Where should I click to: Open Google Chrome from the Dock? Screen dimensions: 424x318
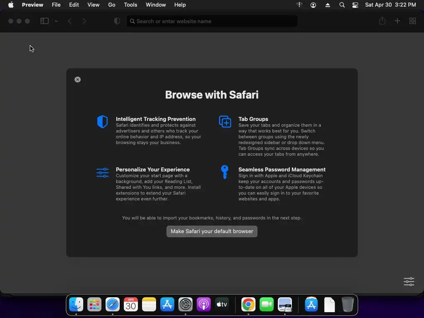point(248,304)
